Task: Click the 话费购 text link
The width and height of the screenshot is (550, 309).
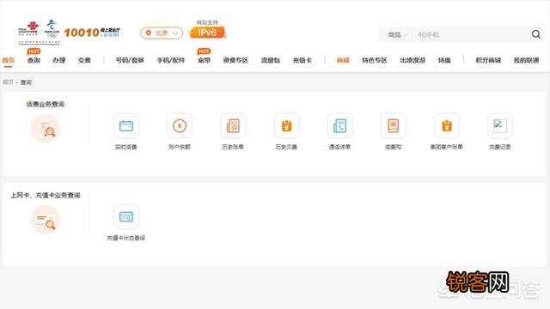Action: (393, 147)
